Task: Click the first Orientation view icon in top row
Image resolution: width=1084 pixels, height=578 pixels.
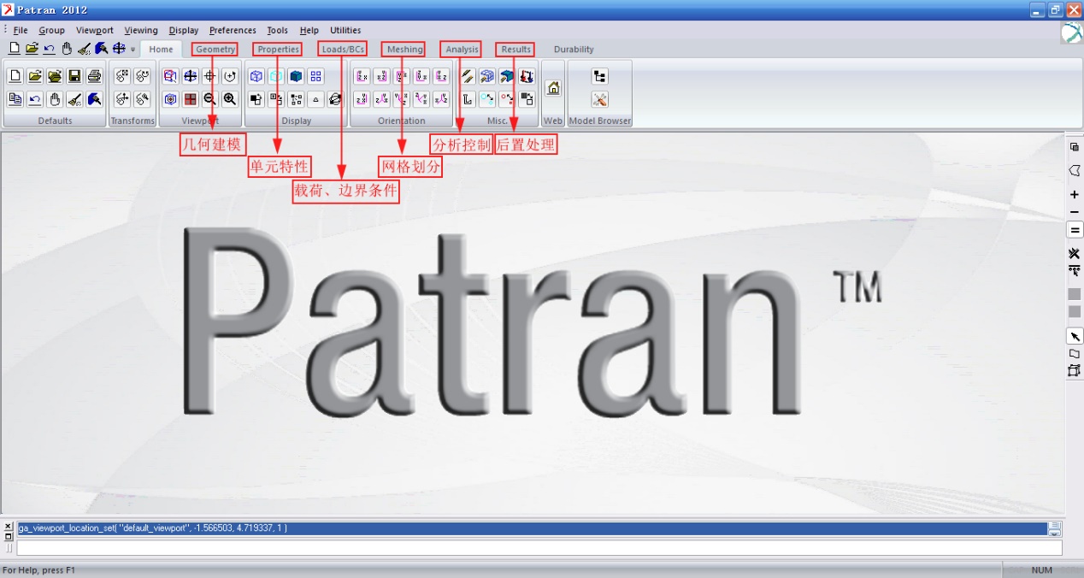Action: click(x=362, y=76)
